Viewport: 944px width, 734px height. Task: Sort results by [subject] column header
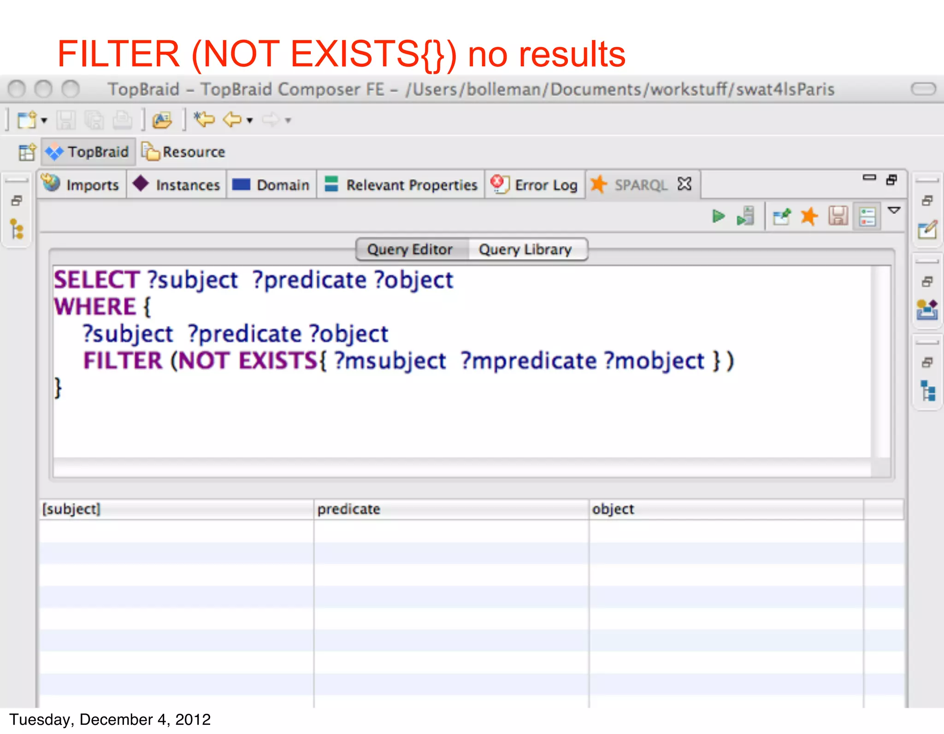click(x=177, y=509)
